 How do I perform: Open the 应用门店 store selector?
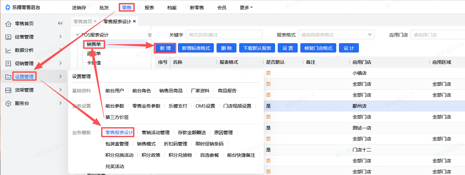(x=437, y=35)
